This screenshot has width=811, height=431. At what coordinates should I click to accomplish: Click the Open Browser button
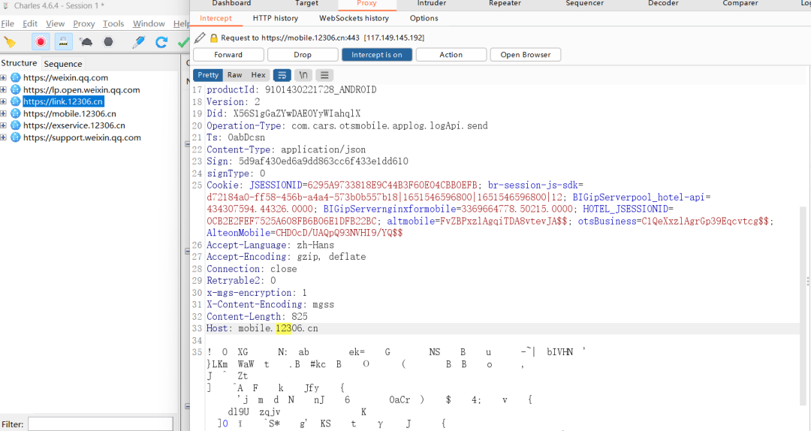pyautogui.click(x=526, y=55)
